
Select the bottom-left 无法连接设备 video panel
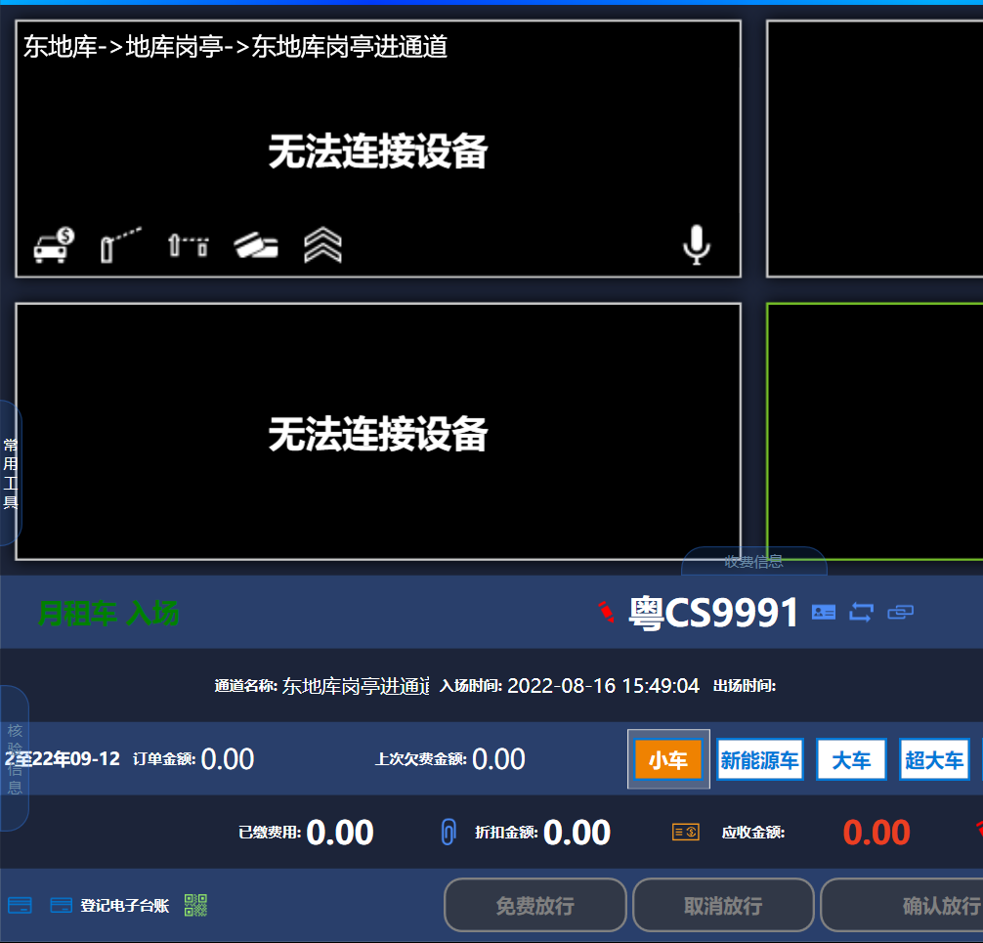point(378,431)
